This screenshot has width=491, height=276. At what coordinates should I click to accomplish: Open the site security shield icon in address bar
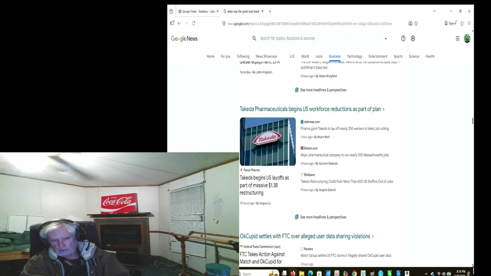(224, 23)
